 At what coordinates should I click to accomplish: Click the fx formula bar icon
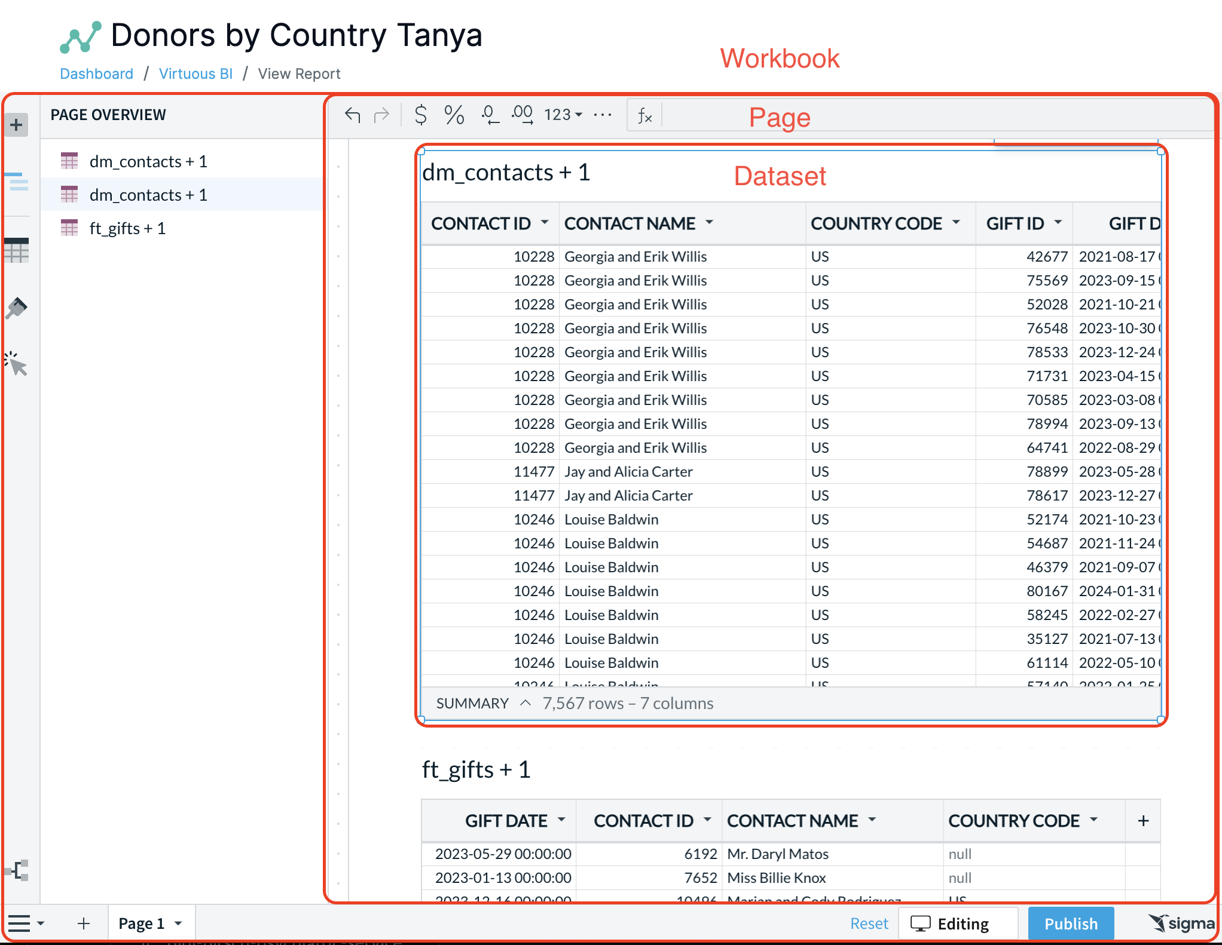(644, 115)
